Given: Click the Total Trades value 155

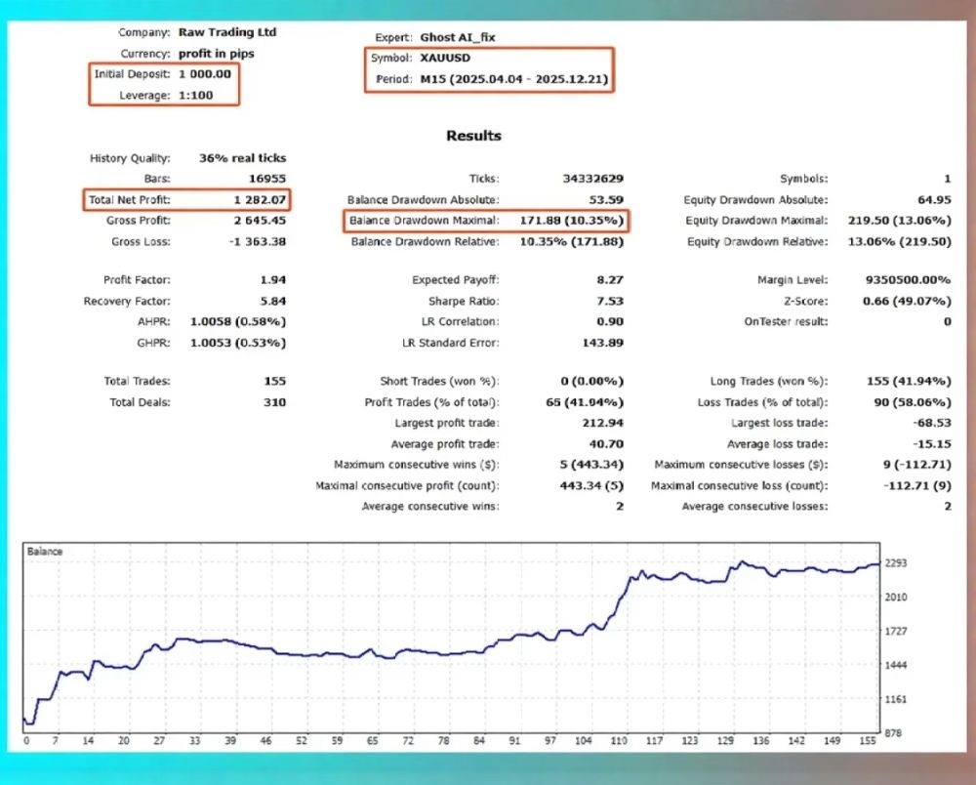Looking at the screenshot, I should pyautogui.click(x=274, y=381).
